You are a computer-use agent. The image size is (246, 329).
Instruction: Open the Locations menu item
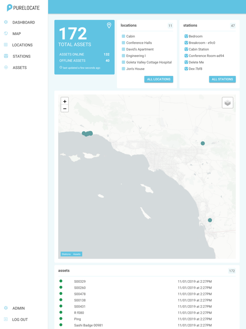pyautogui.click(x=22, y=45)
